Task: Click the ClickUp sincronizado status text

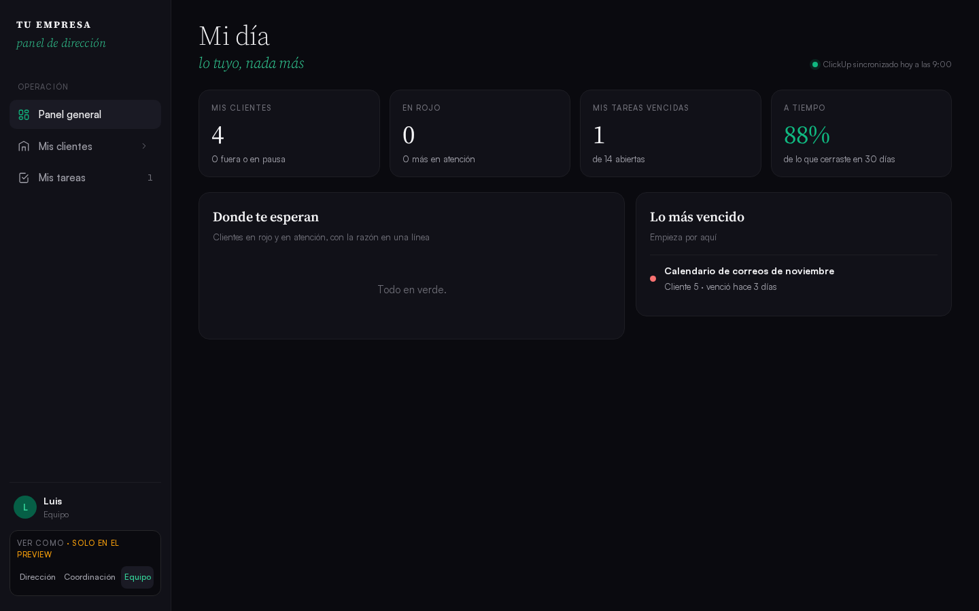Action: click(887, 64)
